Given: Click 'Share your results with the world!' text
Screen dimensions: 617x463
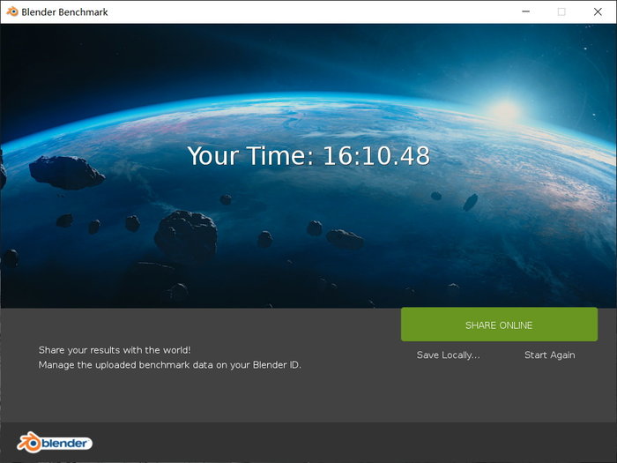Looking at the screenshot, I should click(114, 349).
